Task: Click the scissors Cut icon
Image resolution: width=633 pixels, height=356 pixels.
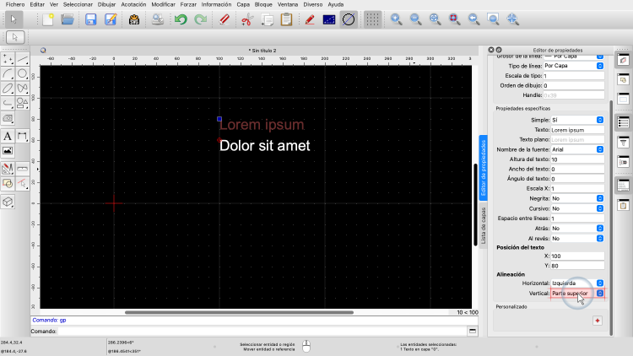Action: click(246, 19)
